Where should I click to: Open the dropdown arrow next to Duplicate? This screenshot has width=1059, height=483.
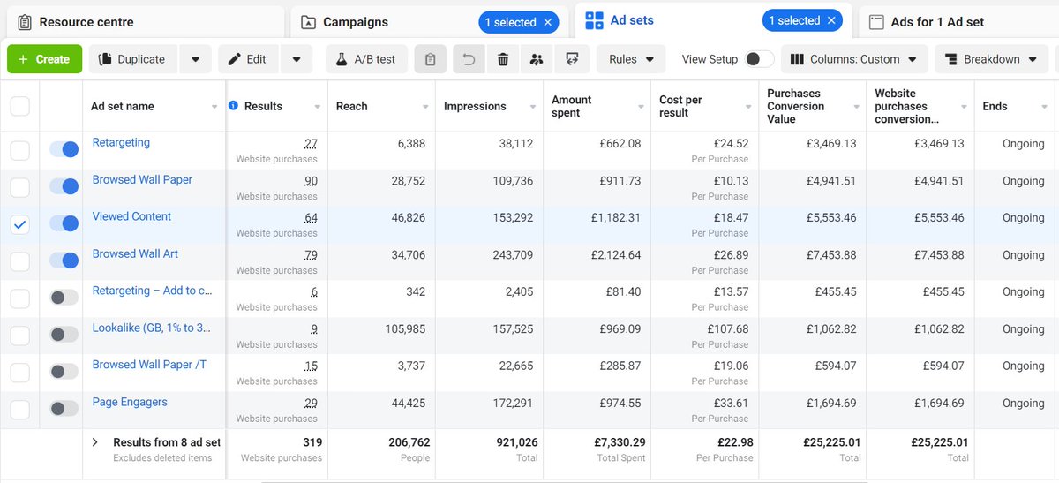195,59
